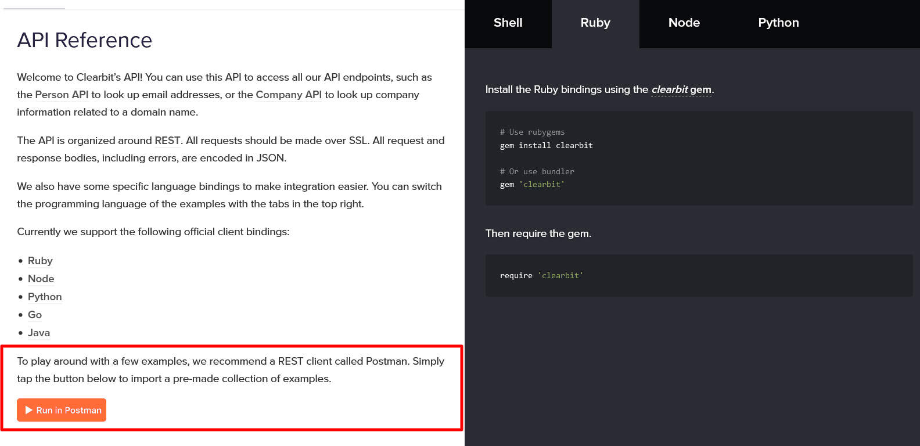Image resolution: width=920 pixels, height=446 pixels.
Task: Open the Go client binding link
Action: coord(35,315)
